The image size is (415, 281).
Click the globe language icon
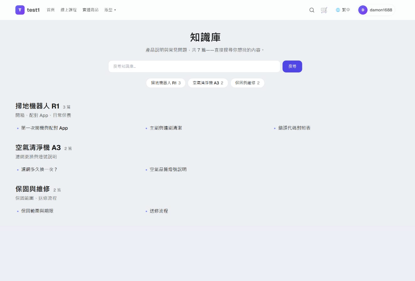[x=338, y=10]
